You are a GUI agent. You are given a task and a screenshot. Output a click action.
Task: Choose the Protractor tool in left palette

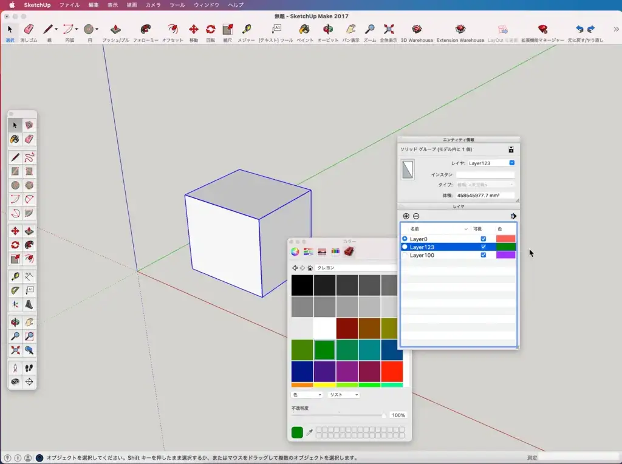(15, 290)
